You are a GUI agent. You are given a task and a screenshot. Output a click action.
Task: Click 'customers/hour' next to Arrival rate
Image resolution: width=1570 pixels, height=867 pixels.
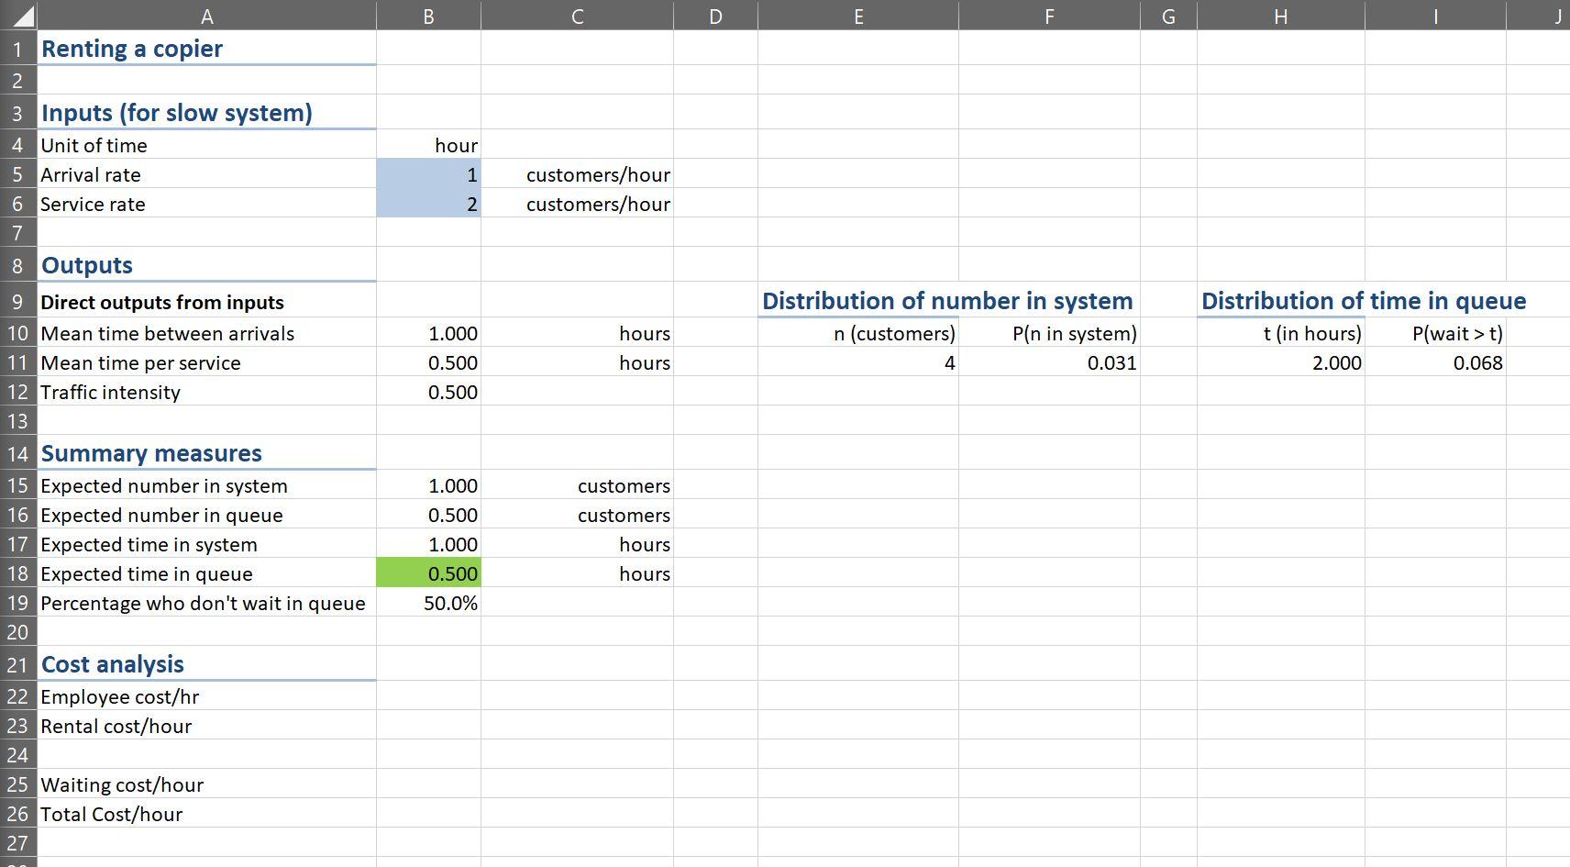point(577,174)
